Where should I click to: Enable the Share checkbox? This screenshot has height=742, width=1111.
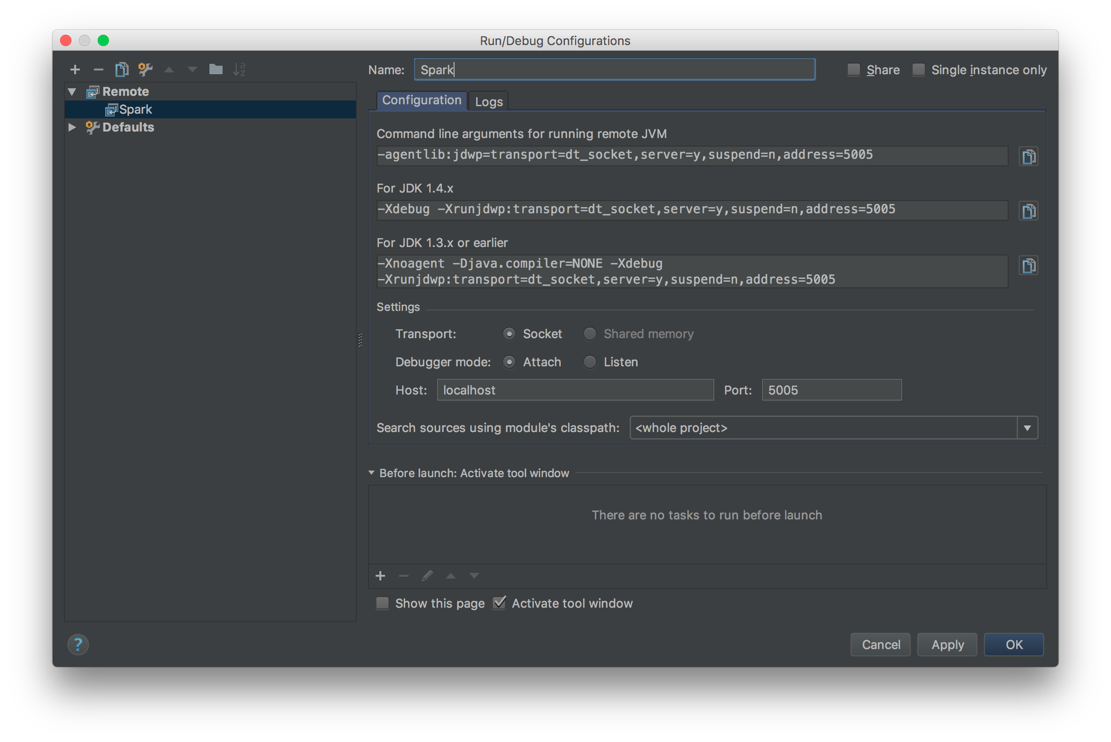click(x=854, y=70)
